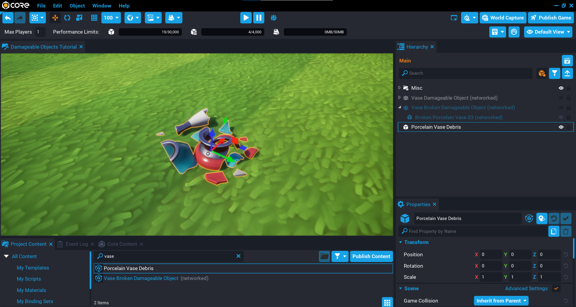Toggle grid snapping icon
Viewport: 576px width, 307px height.
[94, 18]
